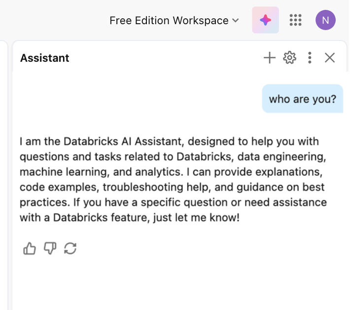This screenshot has height=310, width=350.
Task: Open the Assistant more options kebab menu
Action: tap(310, 58)
